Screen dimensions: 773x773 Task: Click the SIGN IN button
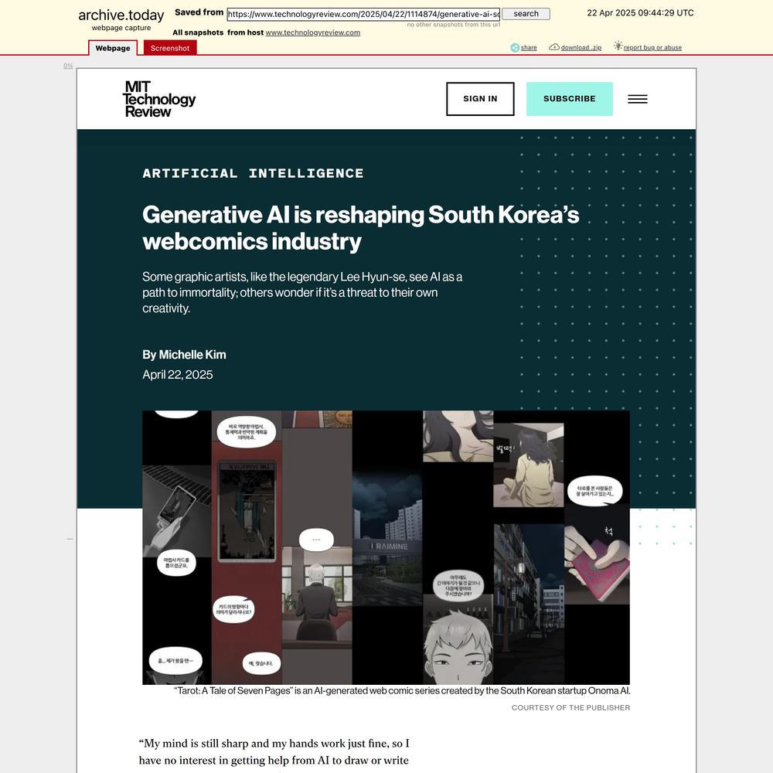click(480, 99)
